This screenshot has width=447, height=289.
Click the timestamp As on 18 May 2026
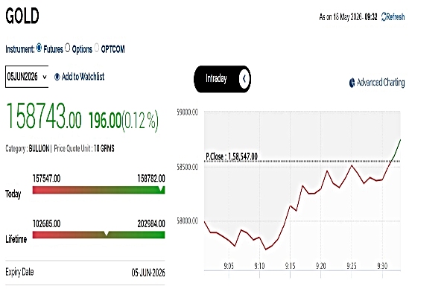tap(348, 17)
